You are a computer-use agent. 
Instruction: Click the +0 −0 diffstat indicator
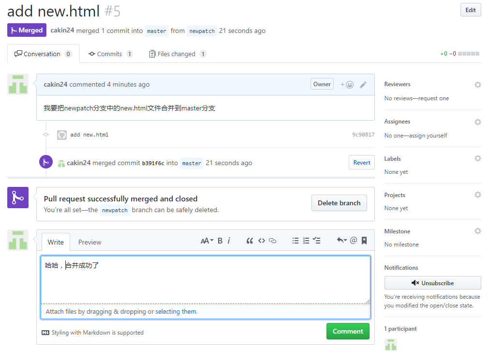459,54
